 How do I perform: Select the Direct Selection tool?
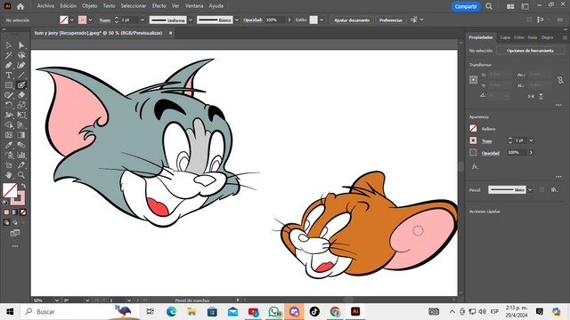coord(21,45)
